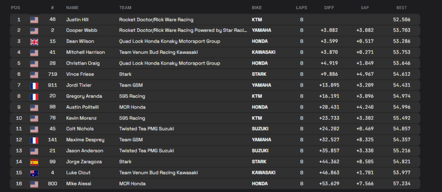Select rider name Vince Friese
442x192 pixels.
(x=80, y=74)
